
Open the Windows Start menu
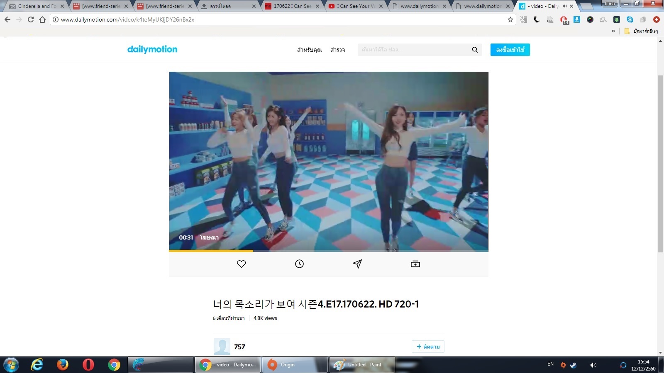pos(11,365)
